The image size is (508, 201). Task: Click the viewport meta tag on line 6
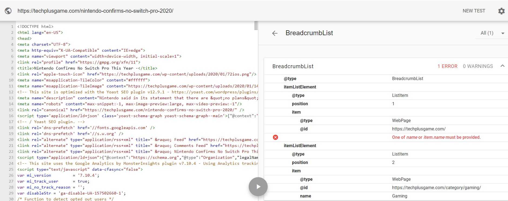[99, 56]
